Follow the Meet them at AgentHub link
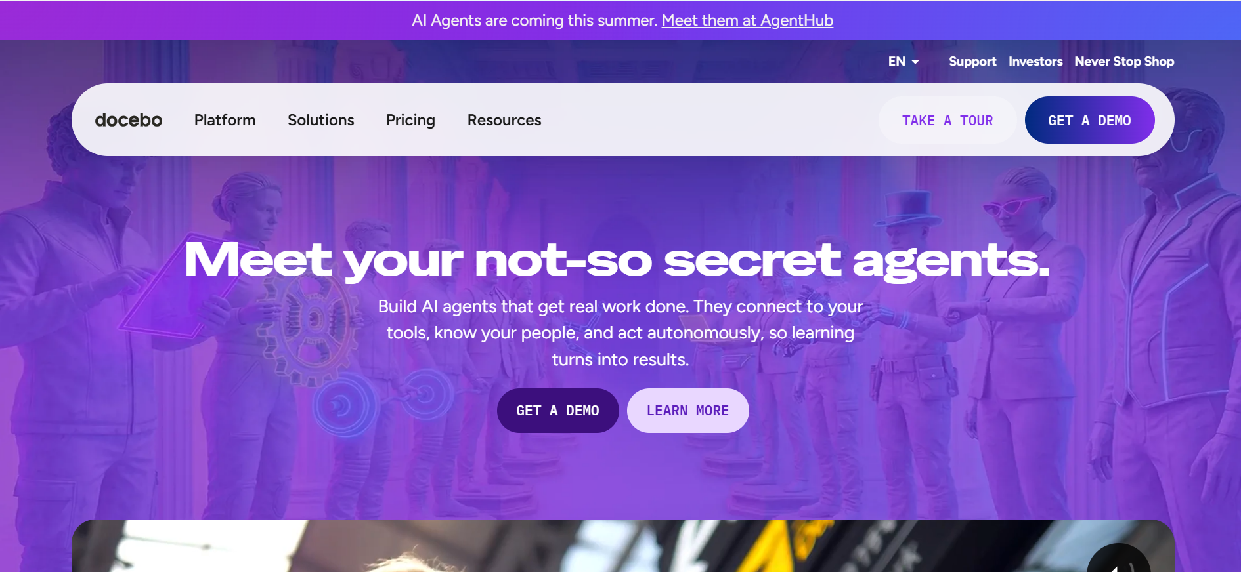 (747, 20)
